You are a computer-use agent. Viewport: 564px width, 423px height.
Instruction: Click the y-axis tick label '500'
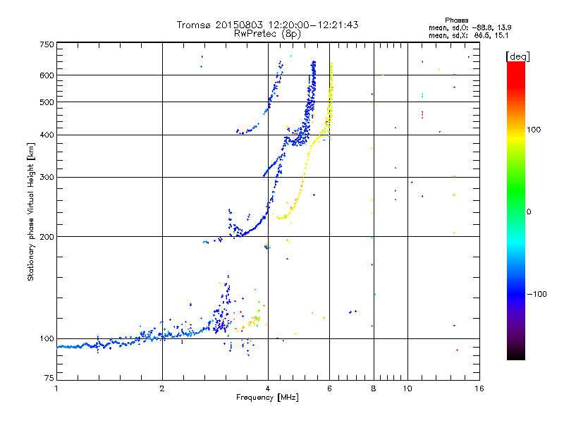tap(47, 102)
